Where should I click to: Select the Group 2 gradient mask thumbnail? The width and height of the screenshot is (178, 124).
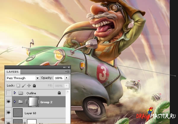click(x=34, y=102)
